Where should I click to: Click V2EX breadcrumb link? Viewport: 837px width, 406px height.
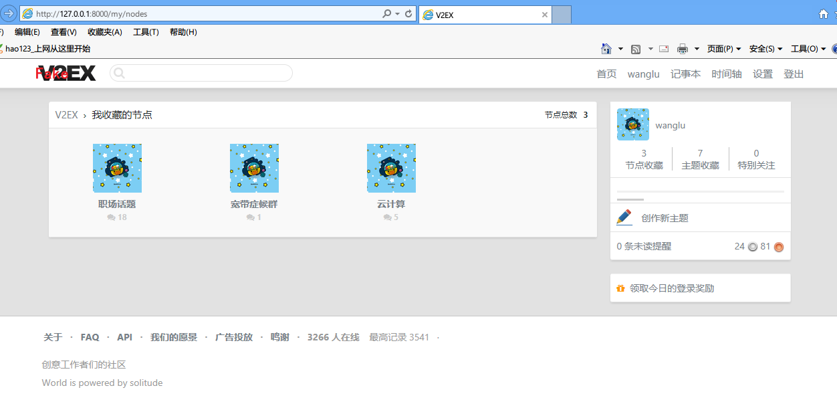point(66,115)
